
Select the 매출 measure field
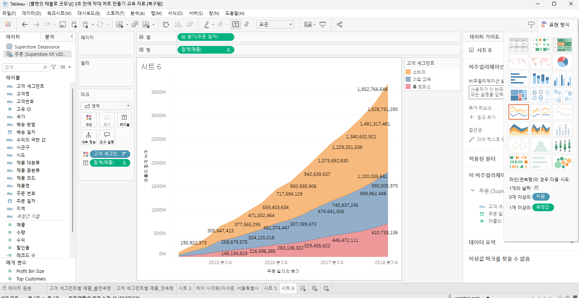point(21,225)
